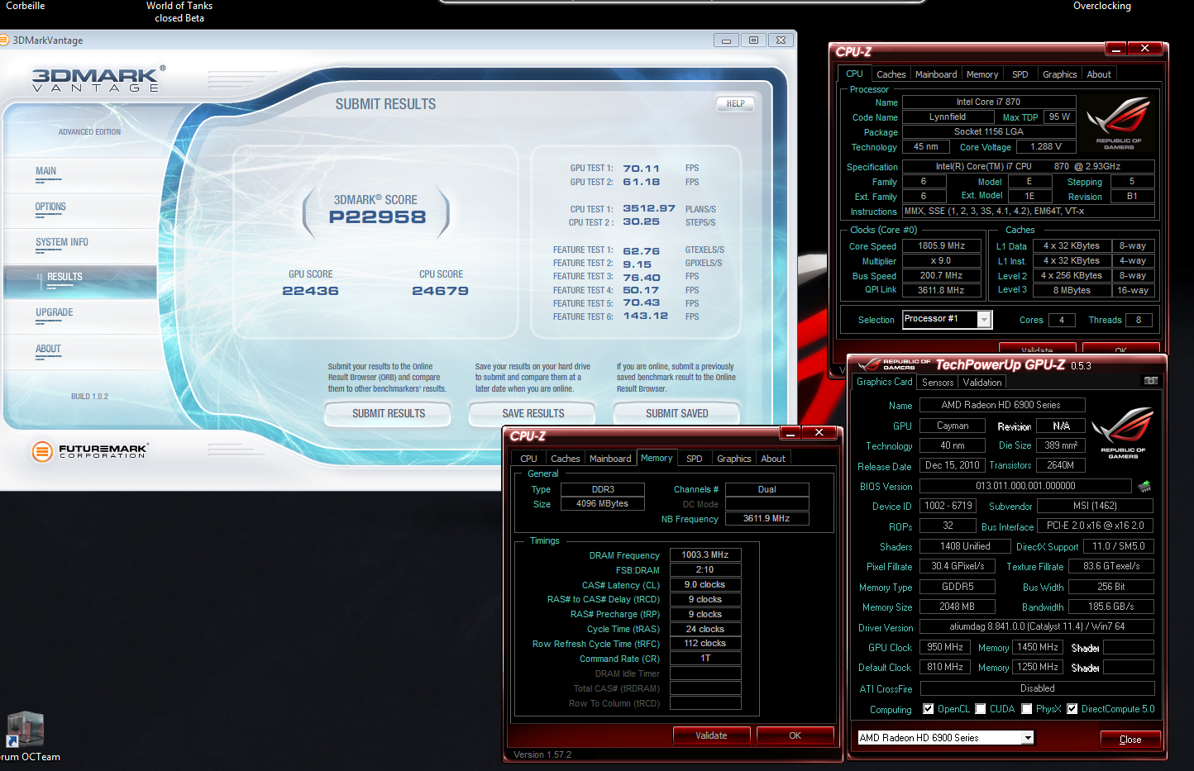Switch to Caches tab in upper CPU-Z window
The width and height of the screenshot is (1194, 771).
pos(891,74)
